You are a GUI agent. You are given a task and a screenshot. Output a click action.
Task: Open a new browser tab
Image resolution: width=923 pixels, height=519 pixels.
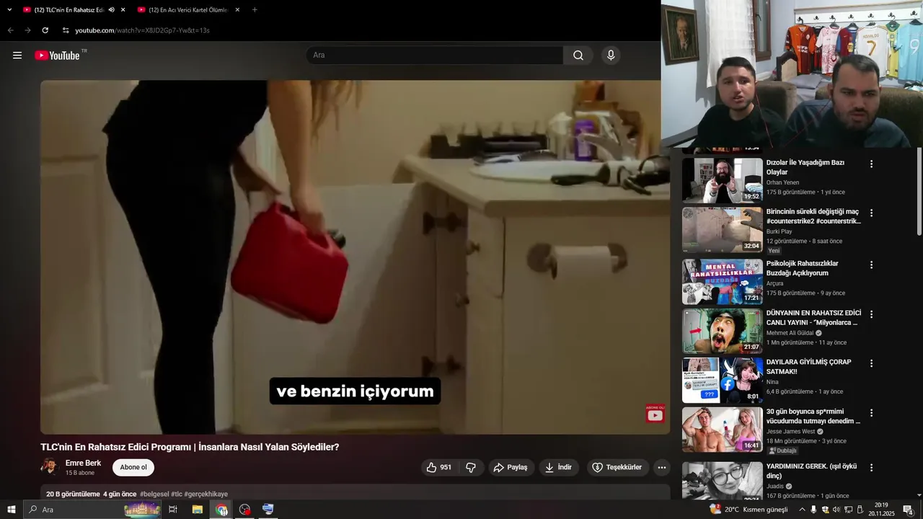(x=255, y=10)
